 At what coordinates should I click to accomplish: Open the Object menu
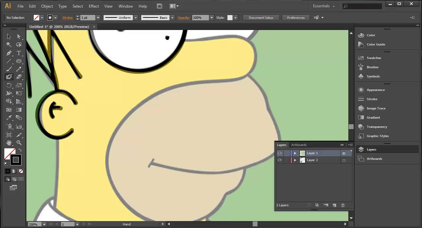[47, 6]
